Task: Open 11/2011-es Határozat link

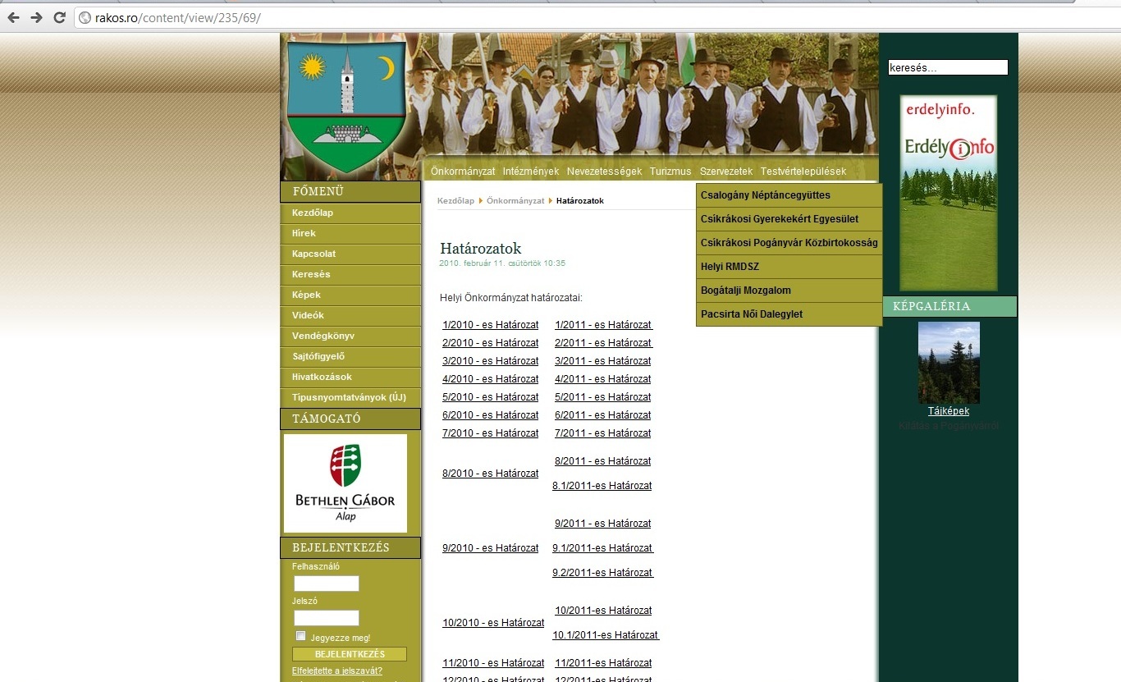Action: click(604, 663)
